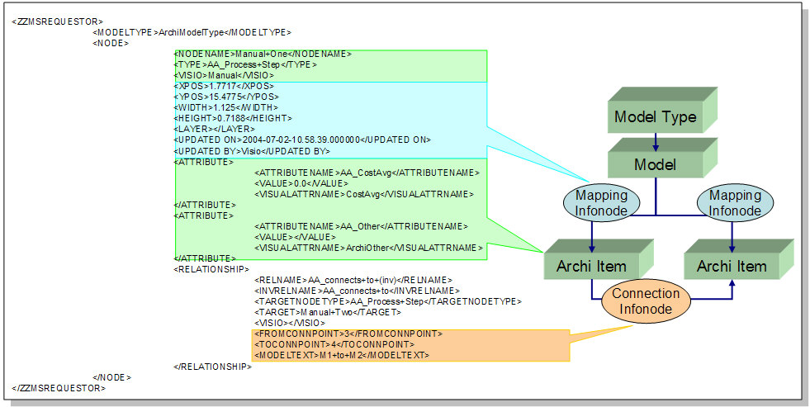Select the TARGET Manual+Two line
810x407 pixels.
(x=328, y=312)
